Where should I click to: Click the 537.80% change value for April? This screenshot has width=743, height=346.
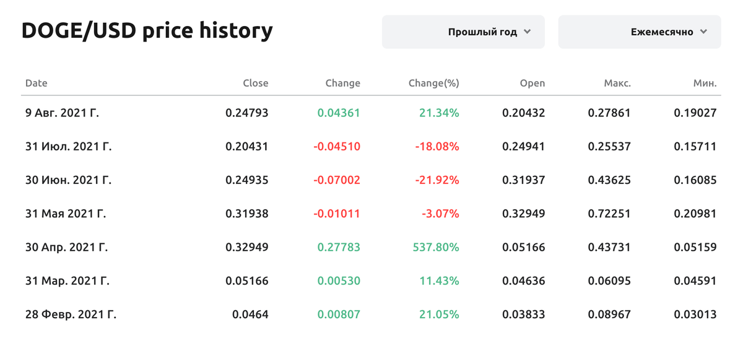point(436,247)
